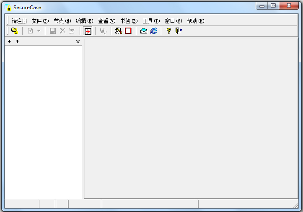Open the tools hammer and wrench icon

118,31
